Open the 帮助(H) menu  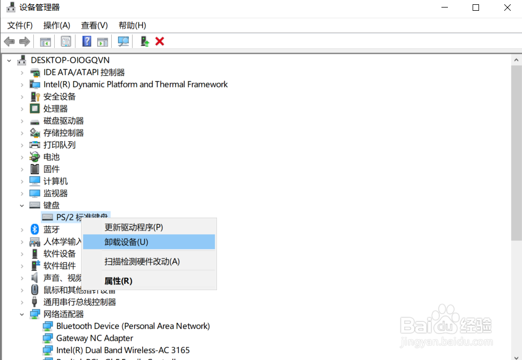(x=133, y=25)
